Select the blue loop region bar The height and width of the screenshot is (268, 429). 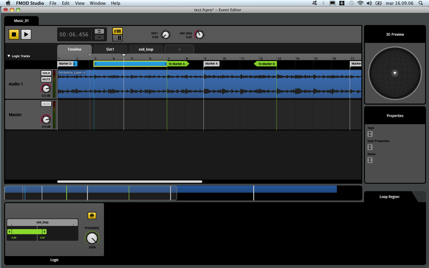130,64
